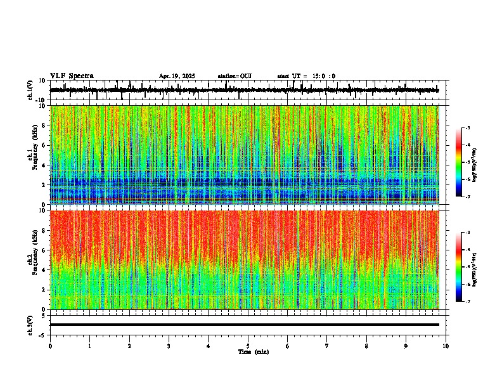The width and height of the screenshot is (502, 388).
Task: Click time axis tick label "9" minutes
Action: 406,346
